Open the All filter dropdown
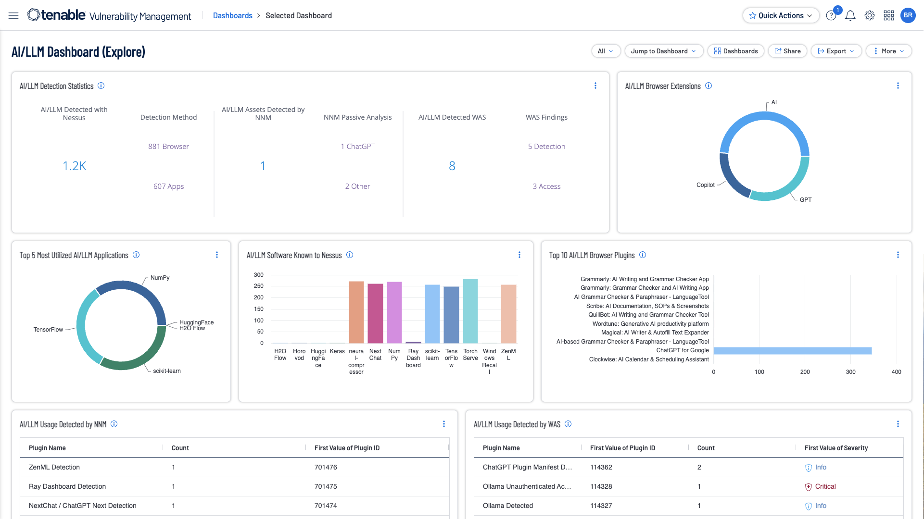Viewport: 924px width, 519px height. click(x=605, y=51)
